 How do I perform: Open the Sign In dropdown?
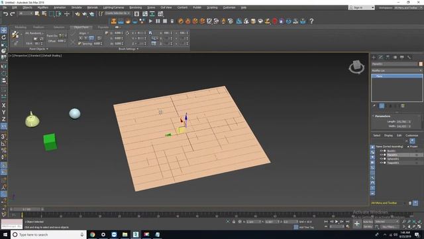[x=362, y=7]
